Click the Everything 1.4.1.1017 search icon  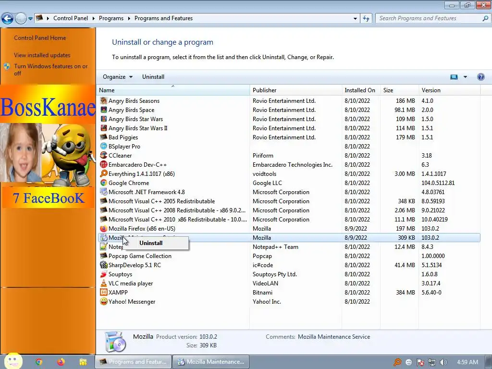[104, 173]
